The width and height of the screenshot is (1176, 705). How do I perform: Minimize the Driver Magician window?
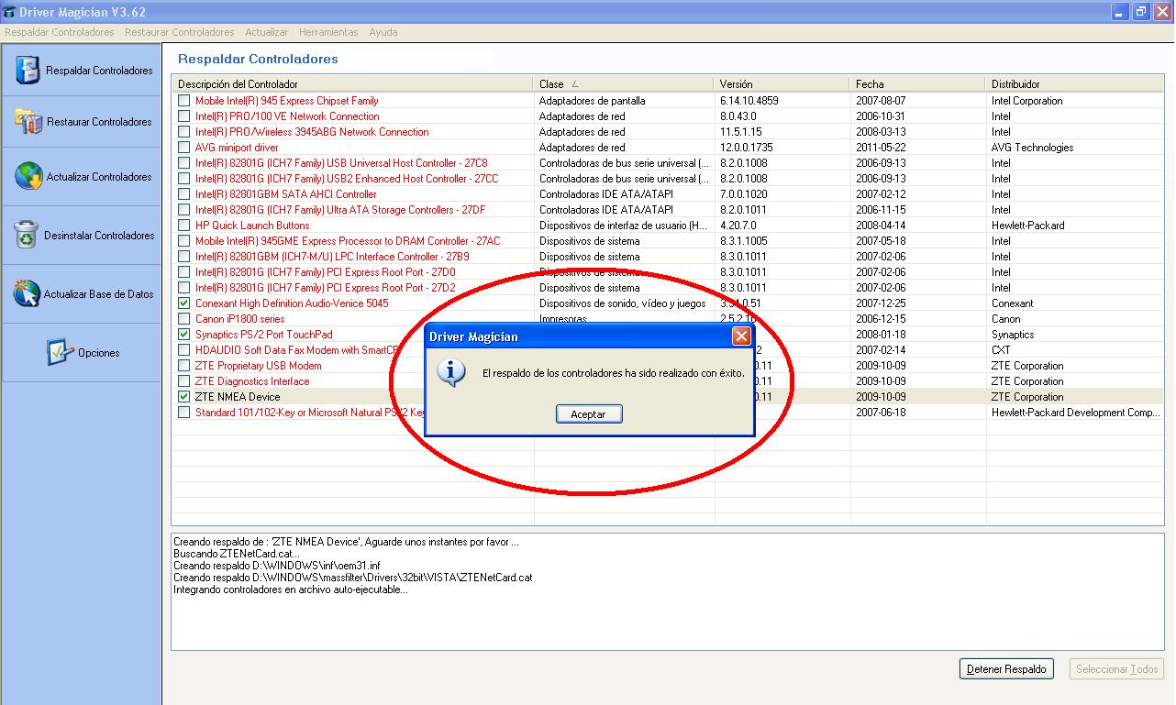1121,12
